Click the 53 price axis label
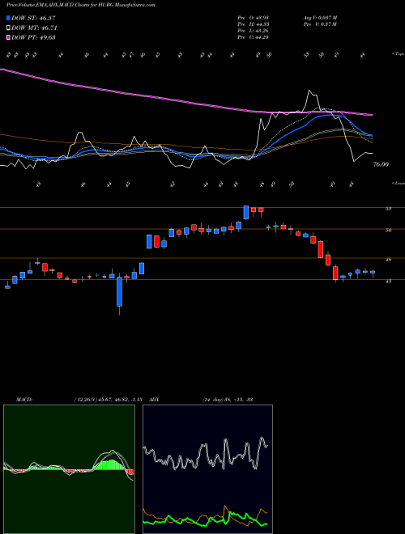 (x=388, y=209)
